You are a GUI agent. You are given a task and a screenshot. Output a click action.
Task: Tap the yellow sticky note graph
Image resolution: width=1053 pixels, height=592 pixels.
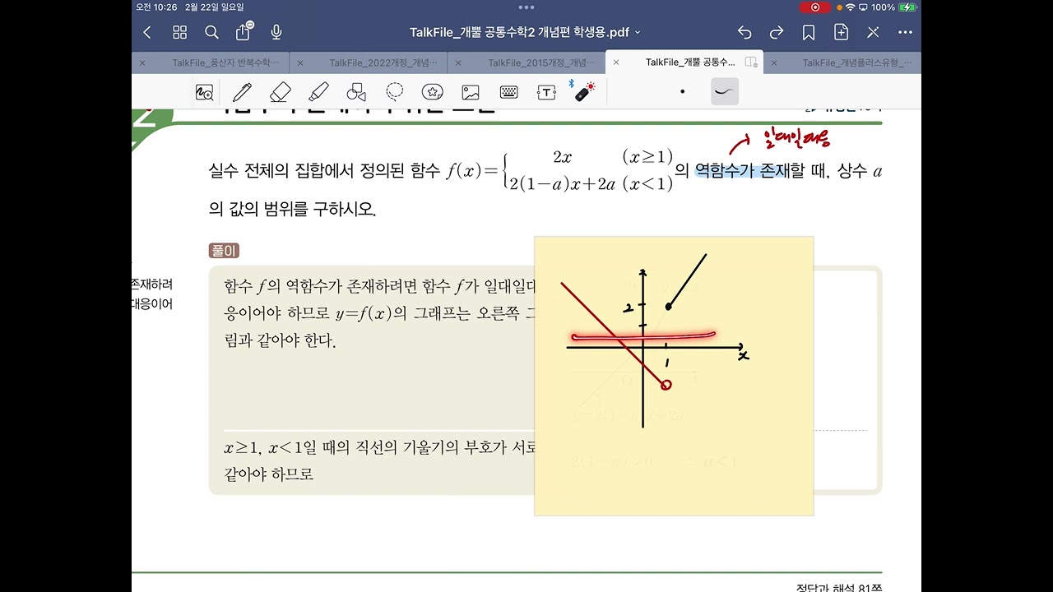click(x=674, y=376)
